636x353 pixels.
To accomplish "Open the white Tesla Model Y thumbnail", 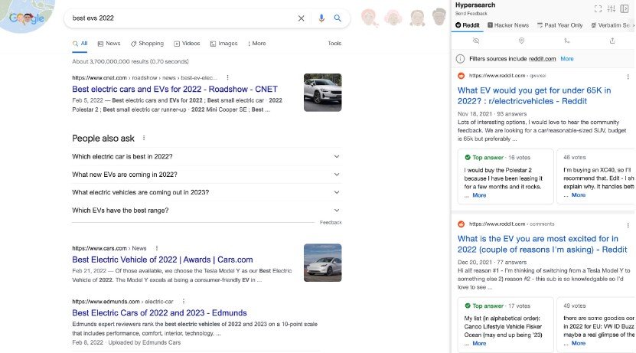I will click(x=323, y=263).
